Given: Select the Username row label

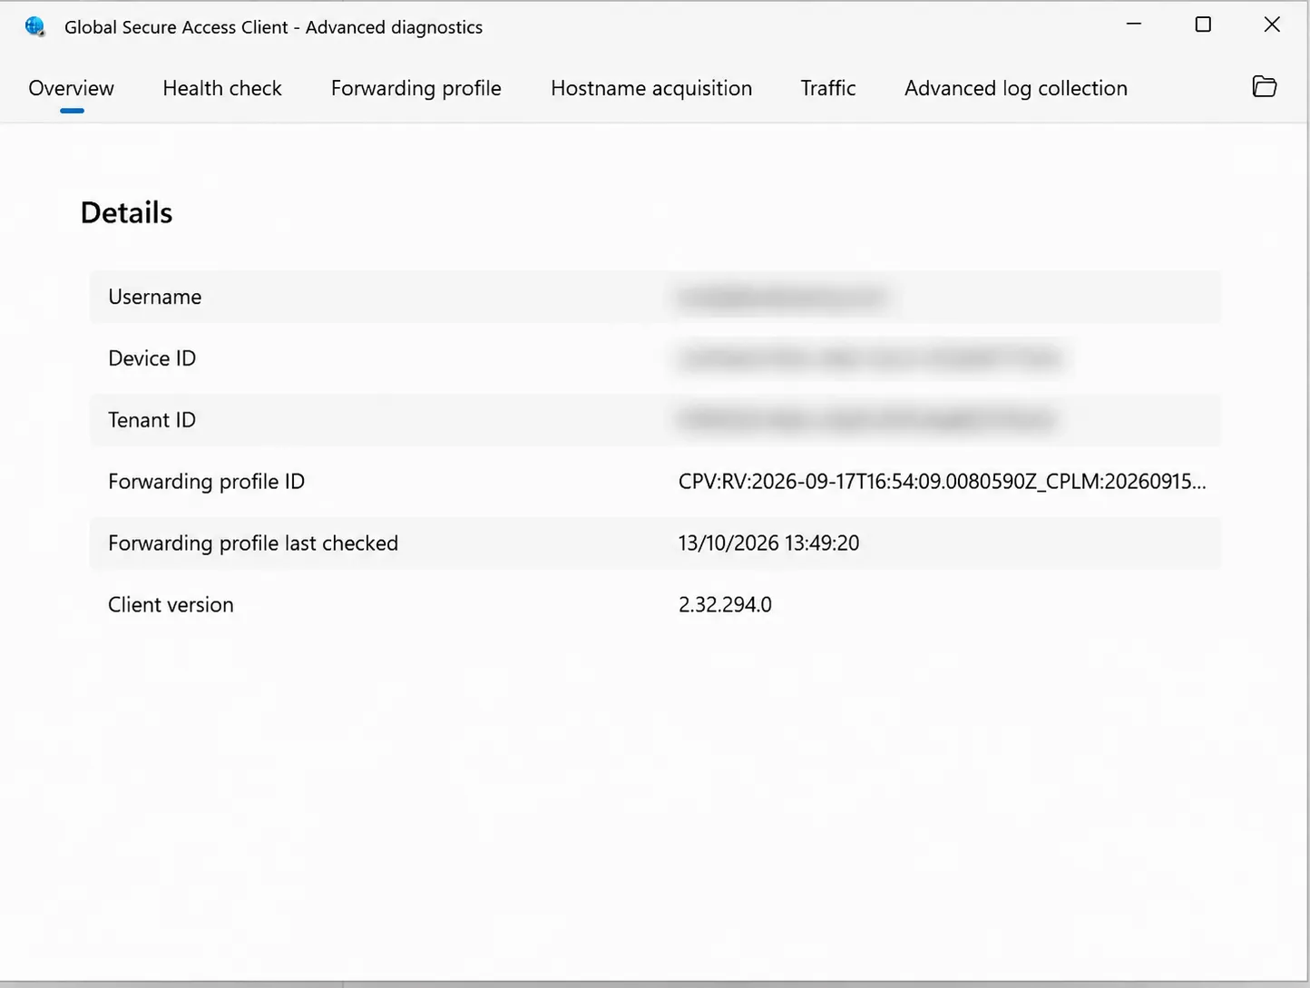Looking at the screenshot, I should (155, 297).
